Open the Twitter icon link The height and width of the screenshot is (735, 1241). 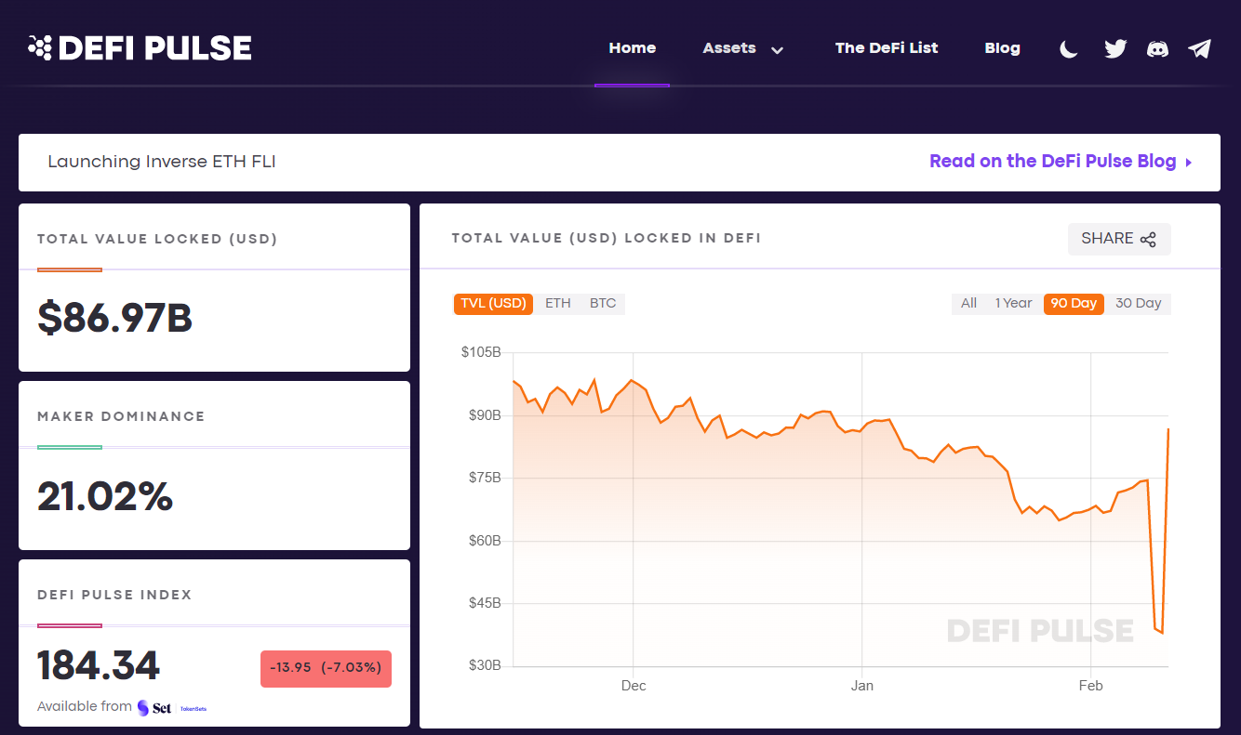[1115, 49]
